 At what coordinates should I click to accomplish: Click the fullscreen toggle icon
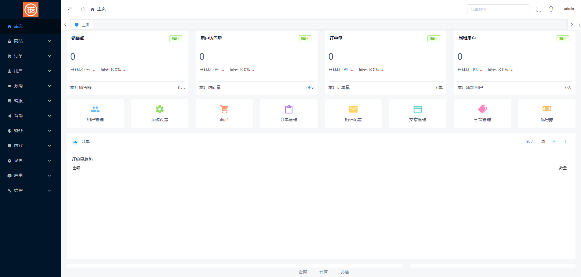point(539,9)
